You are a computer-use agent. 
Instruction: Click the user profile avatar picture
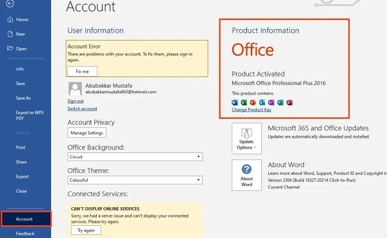pos(75,89)
